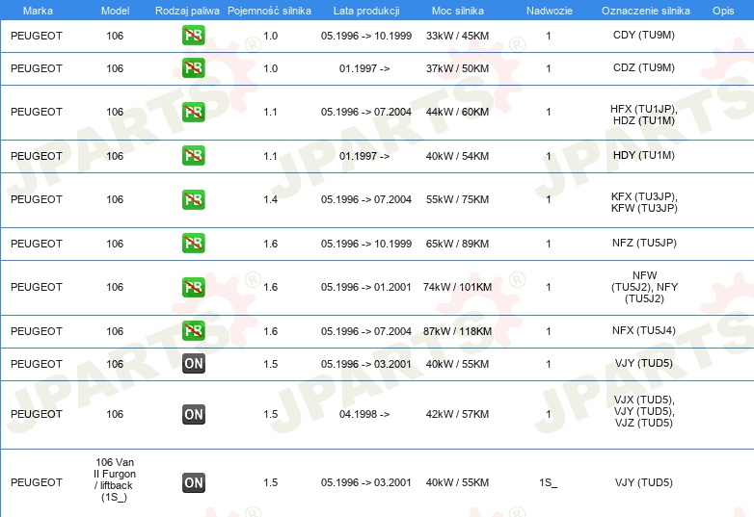This screenshot has height=517, width=754.
Task: Click 01.1997 -> in the 37kW row
Action: pos(364,68)
